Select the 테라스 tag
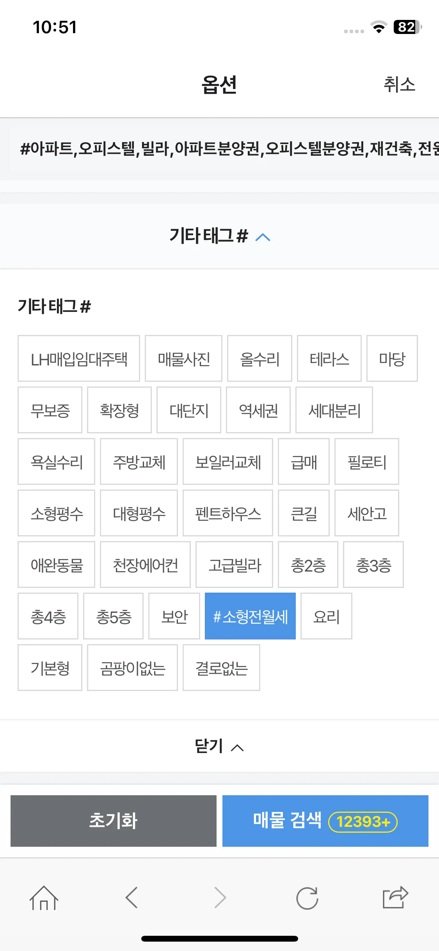The height and width of the screenshot is (951, 439). 329,358
